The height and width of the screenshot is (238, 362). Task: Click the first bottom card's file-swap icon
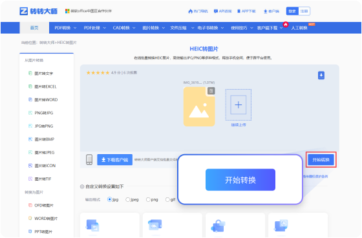tap(92, 225)
